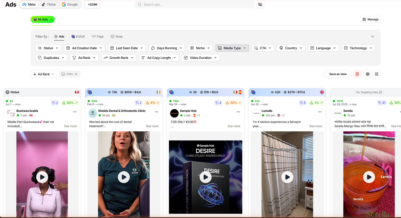Screen dimensions: 401x218
Task: Switch to Meta ads platform
Action: coord(29,5)
